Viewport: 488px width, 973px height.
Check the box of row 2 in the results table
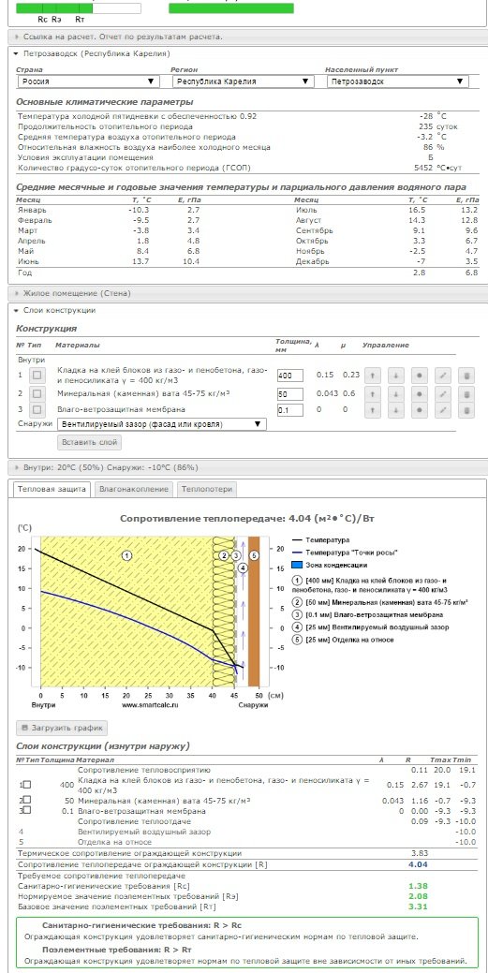tap(27, 801)
